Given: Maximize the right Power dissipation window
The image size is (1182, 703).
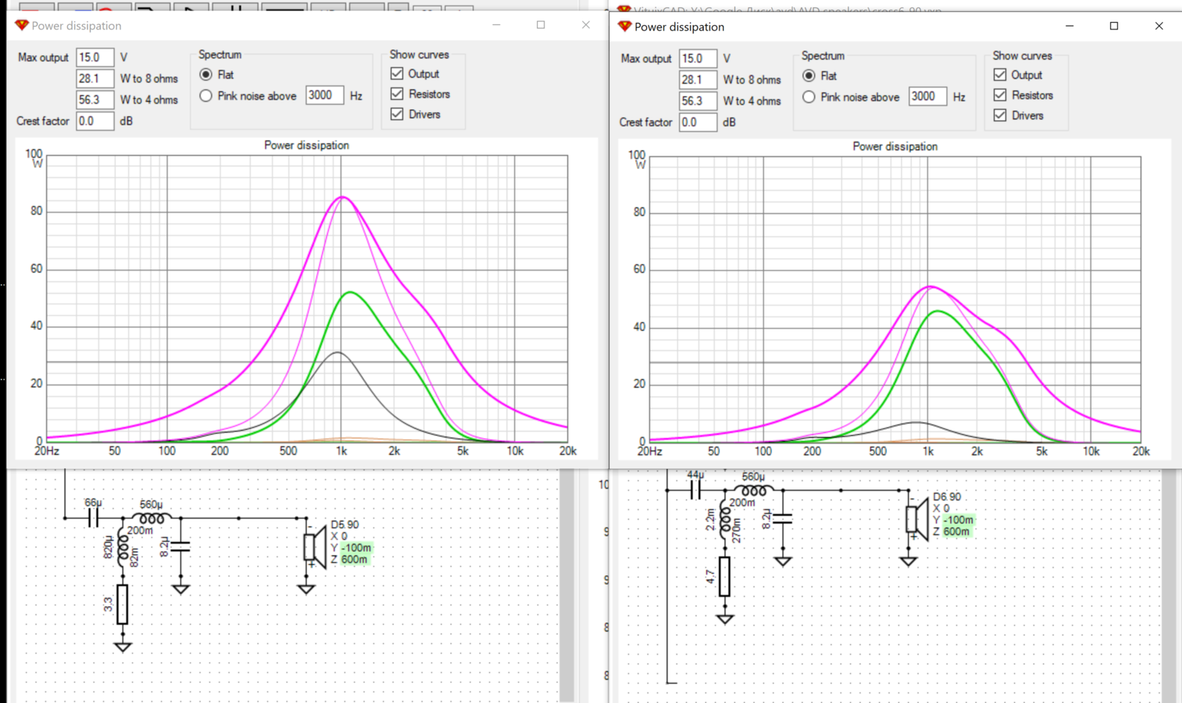Looking at the screenshot, I should click(1114, 26).
